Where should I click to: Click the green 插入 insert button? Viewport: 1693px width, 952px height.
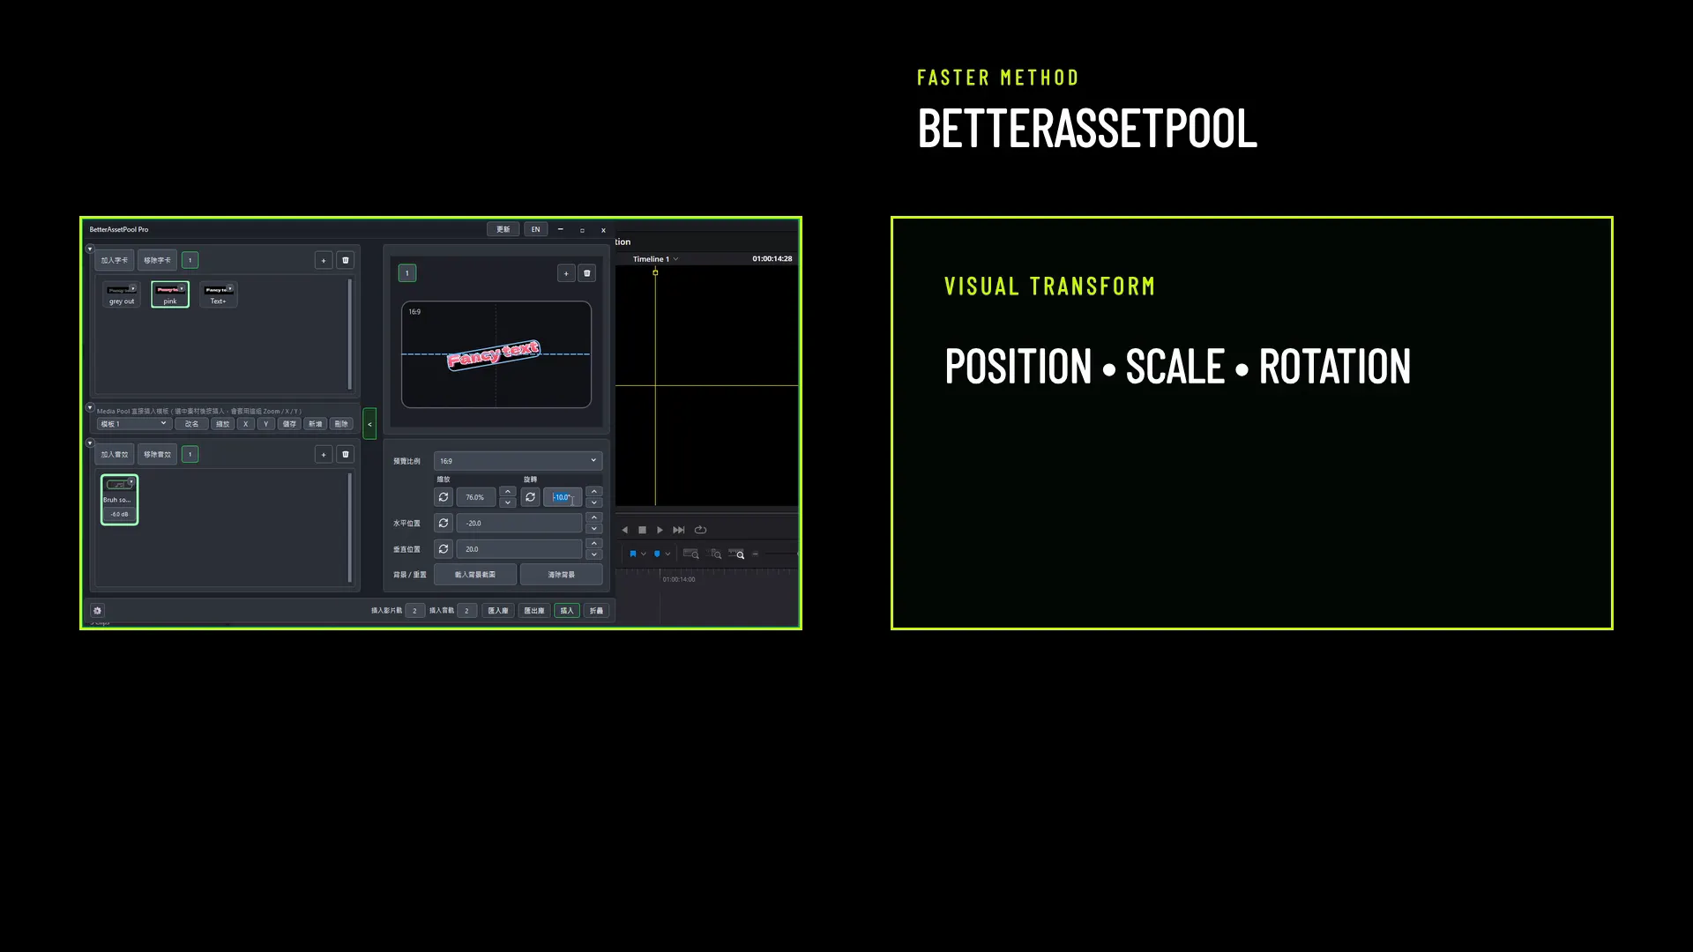(567, 610)
